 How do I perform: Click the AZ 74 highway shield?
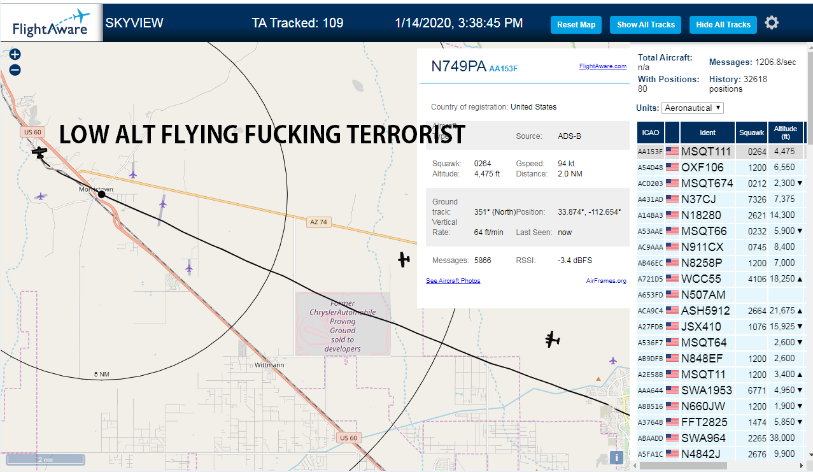click(318, 222)
